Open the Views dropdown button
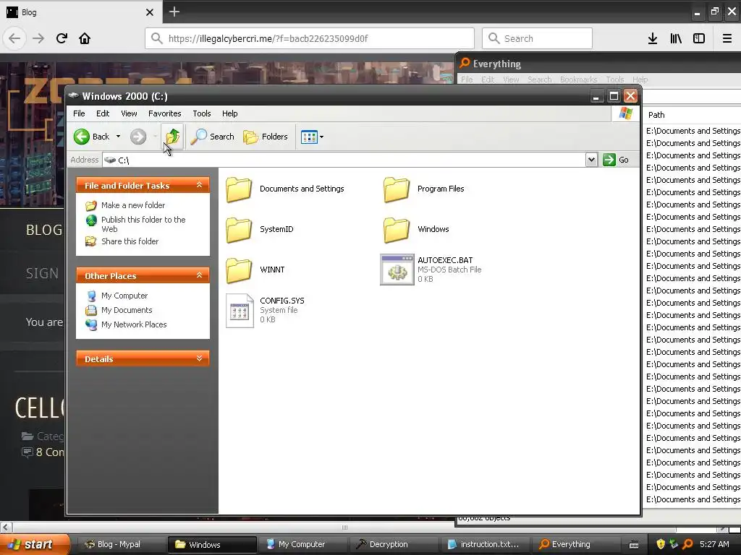The image size is (741, 555). click(x=312, y=137)
